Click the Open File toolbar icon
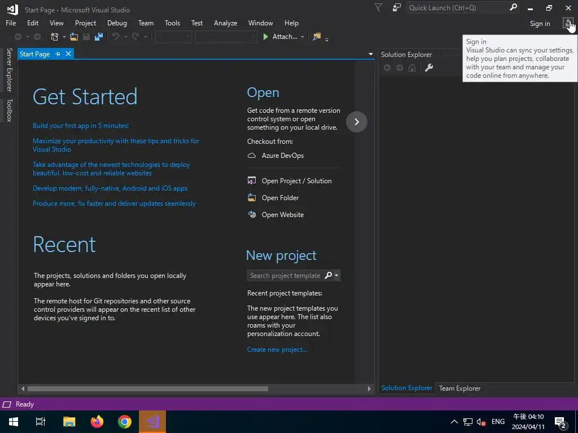This screenshot has height=433, width=578. 74,37
